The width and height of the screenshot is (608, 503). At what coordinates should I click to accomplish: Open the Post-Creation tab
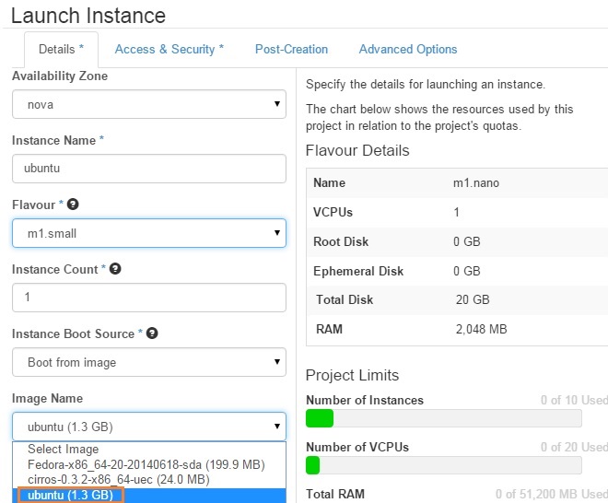point(291,49)
